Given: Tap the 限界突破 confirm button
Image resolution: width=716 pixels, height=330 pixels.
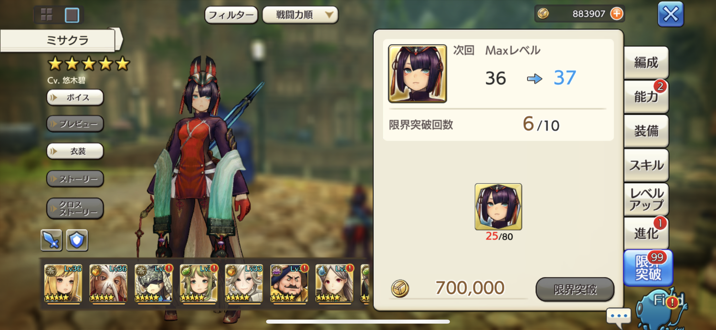Looking at the screenshot, I should pyautogui.click(x=575, y=290).
